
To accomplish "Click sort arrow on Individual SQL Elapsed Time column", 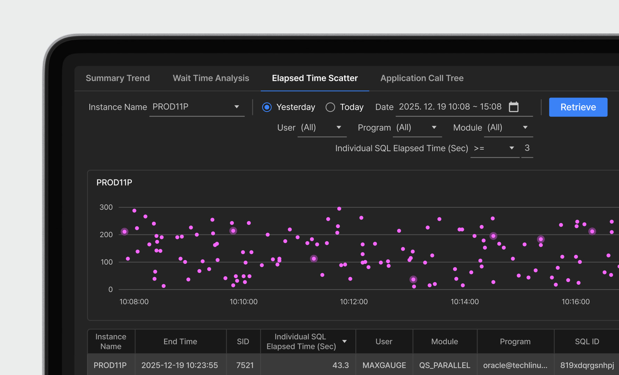I will coord(344,341).
